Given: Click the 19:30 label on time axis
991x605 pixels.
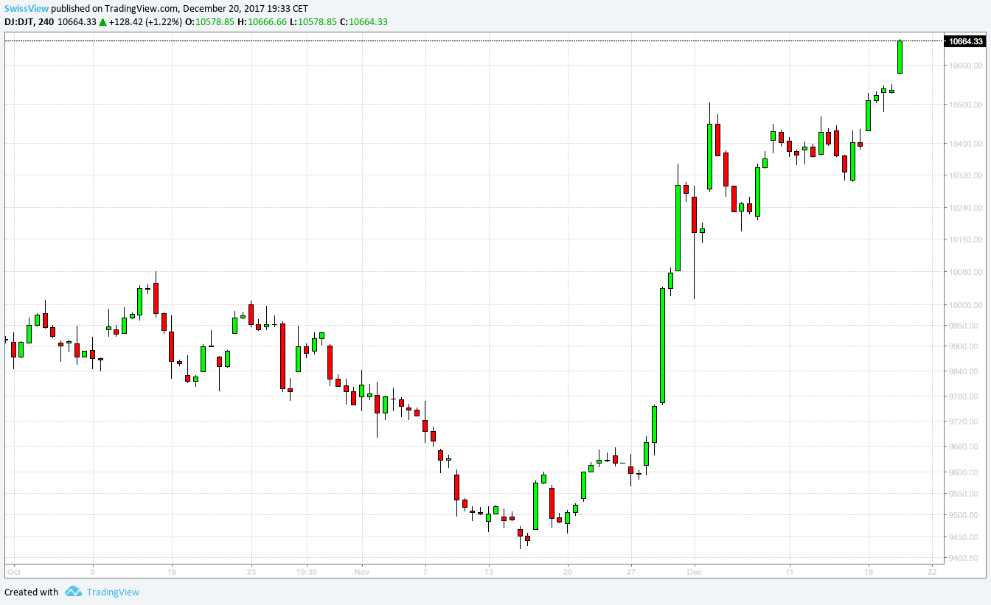Looking at the screenshot, I should point(306,571).
